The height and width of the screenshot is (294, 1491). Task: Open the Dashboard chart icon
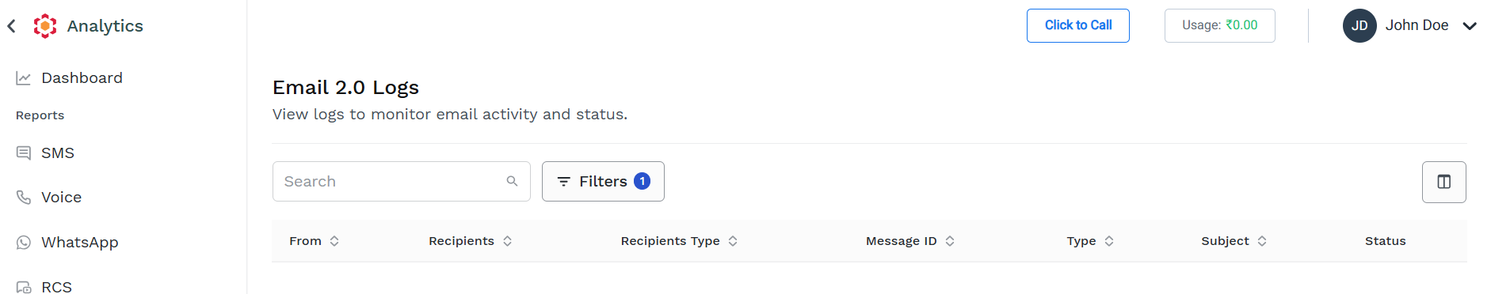(24, 78)
